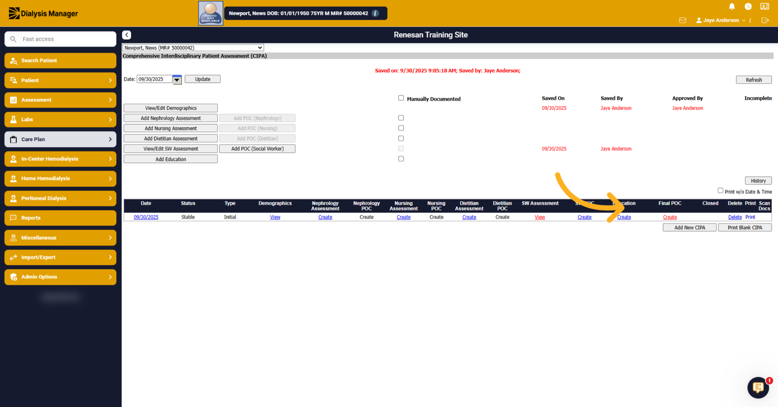
Task: Open the Reports menu item
Action: (60, 218)
